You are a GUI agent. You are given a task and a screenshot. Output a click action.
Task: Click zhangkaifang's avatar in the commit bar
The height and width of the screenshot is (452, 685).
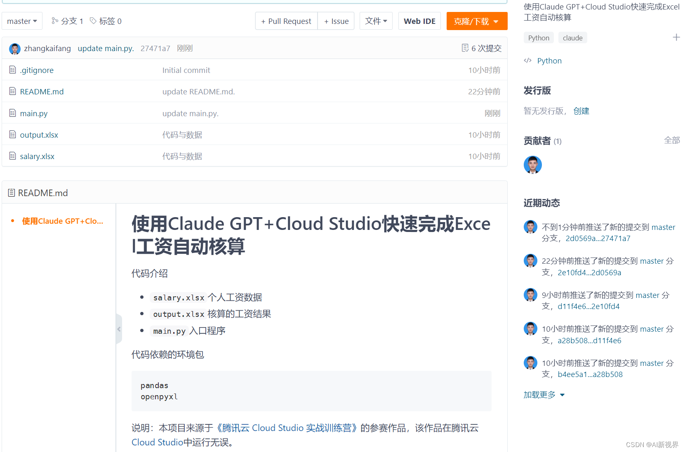click(x=15, y=49)
